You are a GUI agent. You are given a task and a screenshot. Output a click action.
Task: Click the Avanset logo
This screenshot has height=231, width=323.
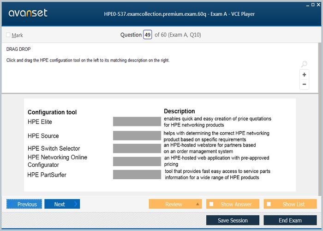pos(28,13)
